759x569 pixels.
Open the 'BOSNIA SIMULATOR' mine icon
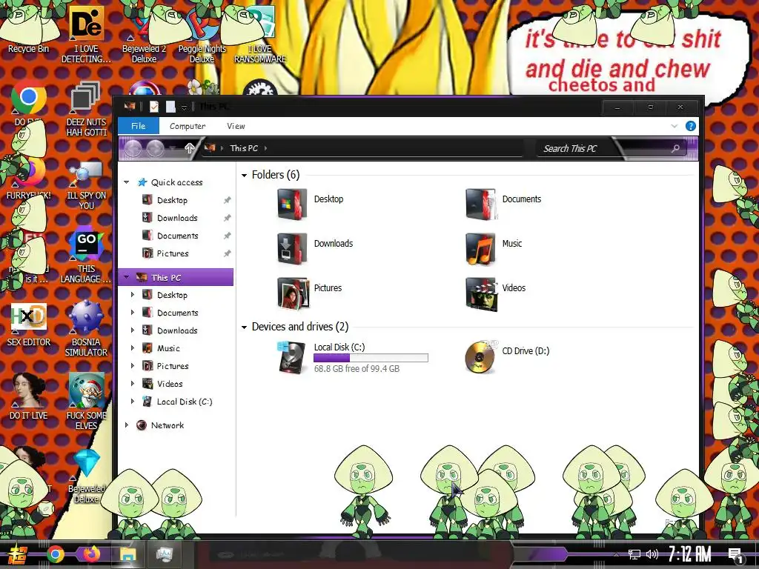tap(86, 329)
